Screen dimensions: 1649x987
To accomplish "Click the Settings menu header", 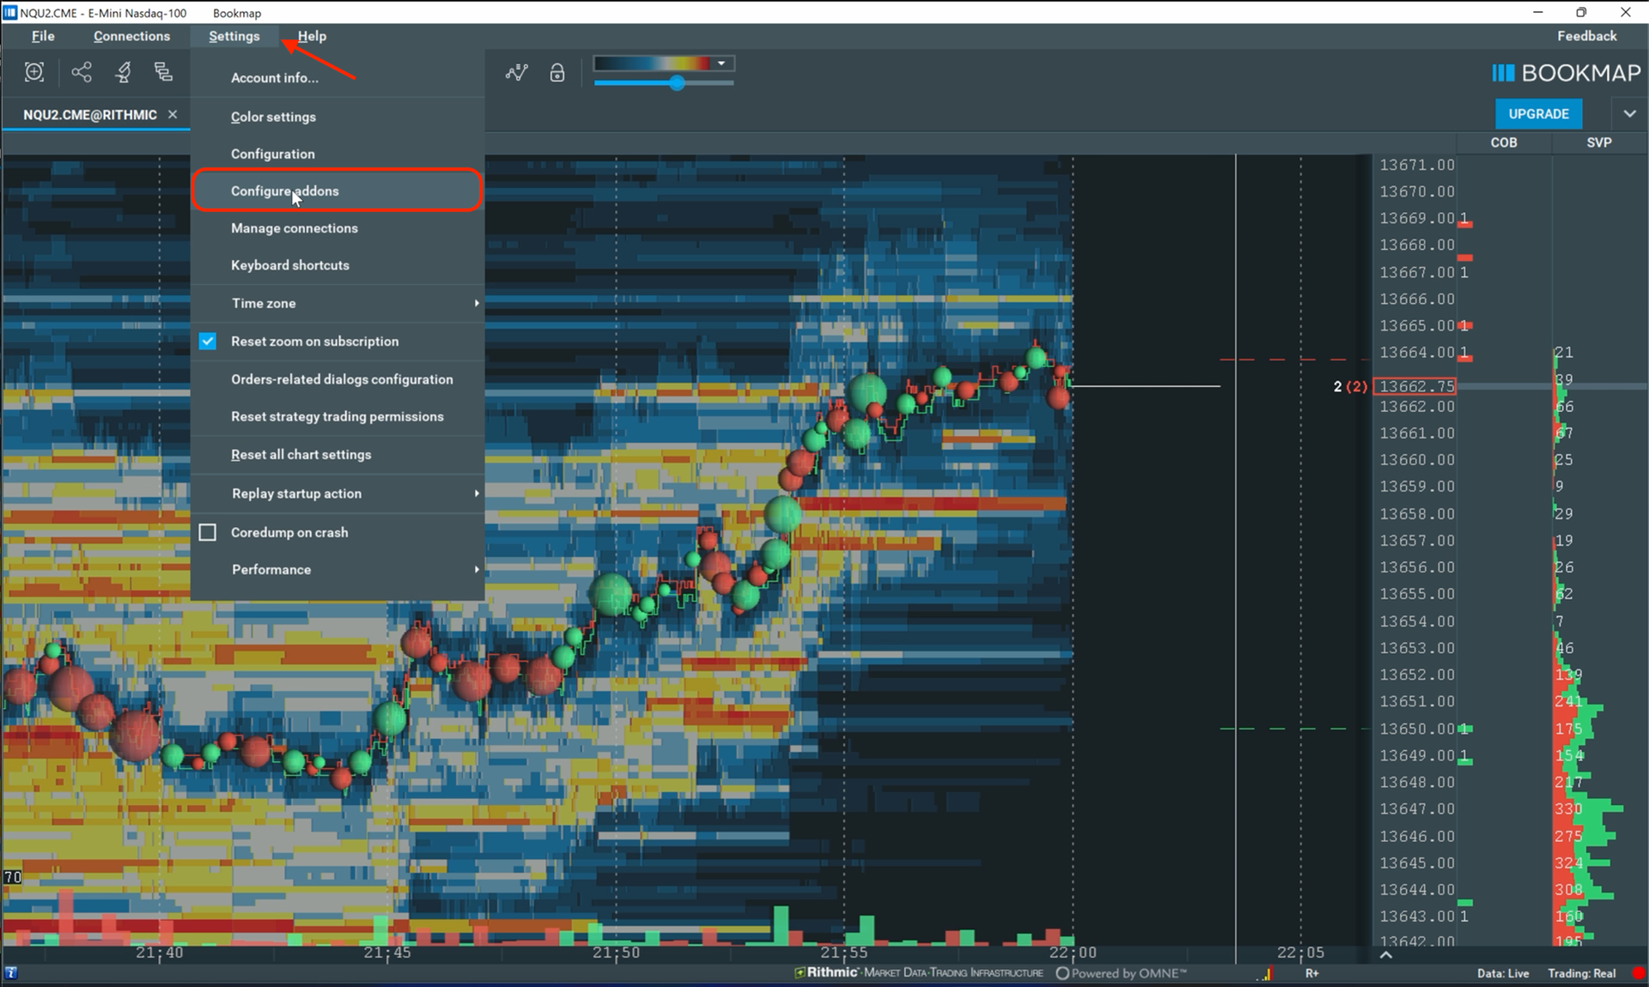I will (x=234, y=36).
